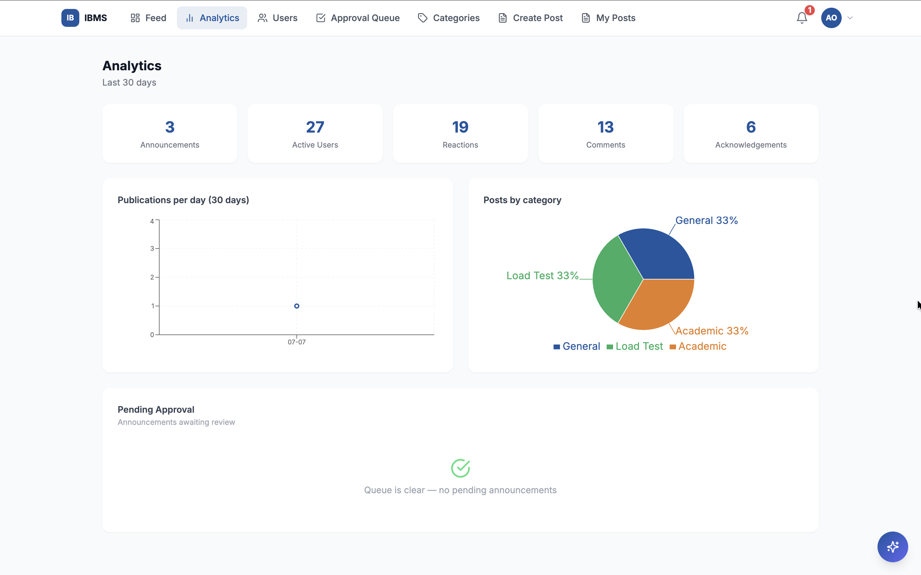
Task: Open the Approval Queue label
Action: [365, 18]
